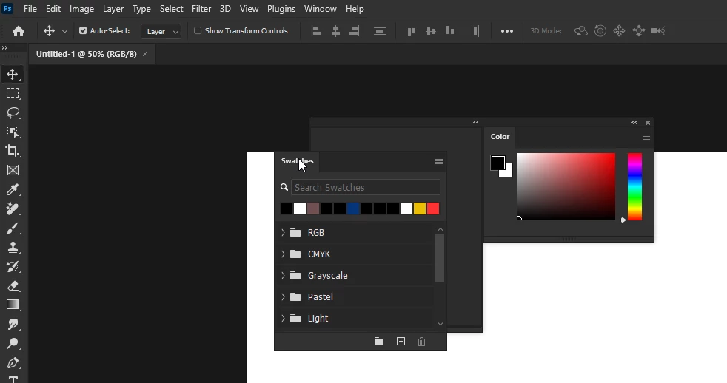Click the 3D Mode roll camera icon
This screenshot has width=727, height=383.
pyautogui.click(x=600, y=31)
